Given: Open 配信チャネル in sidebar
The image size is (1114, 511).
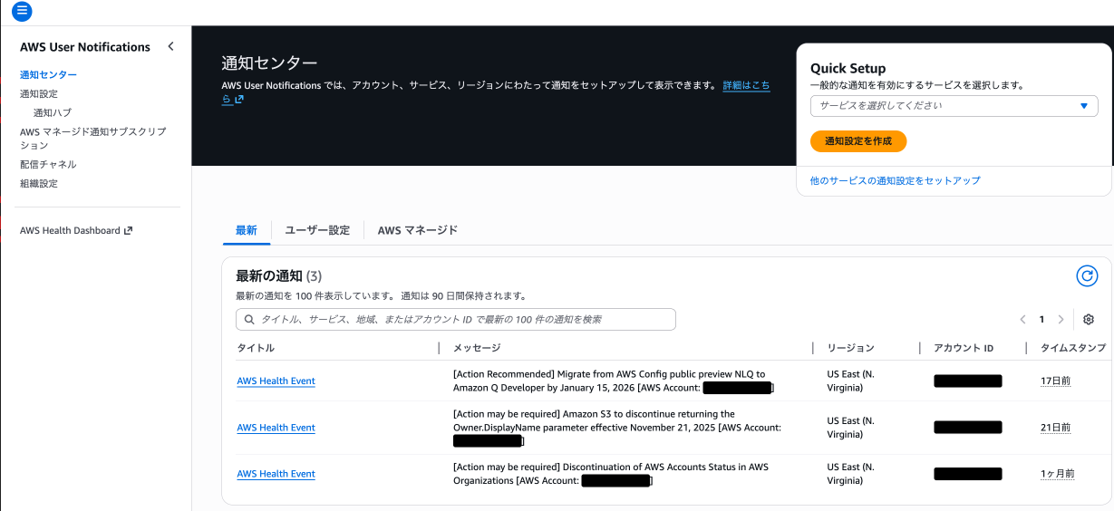Looking at the screenshot, I should (48, 164).
